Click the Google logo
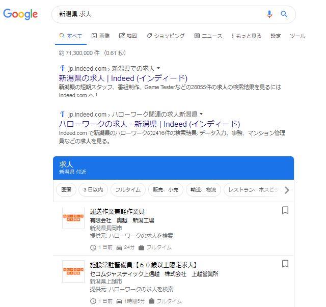Viewport: 326px width, 307px height. click(21, 14)
